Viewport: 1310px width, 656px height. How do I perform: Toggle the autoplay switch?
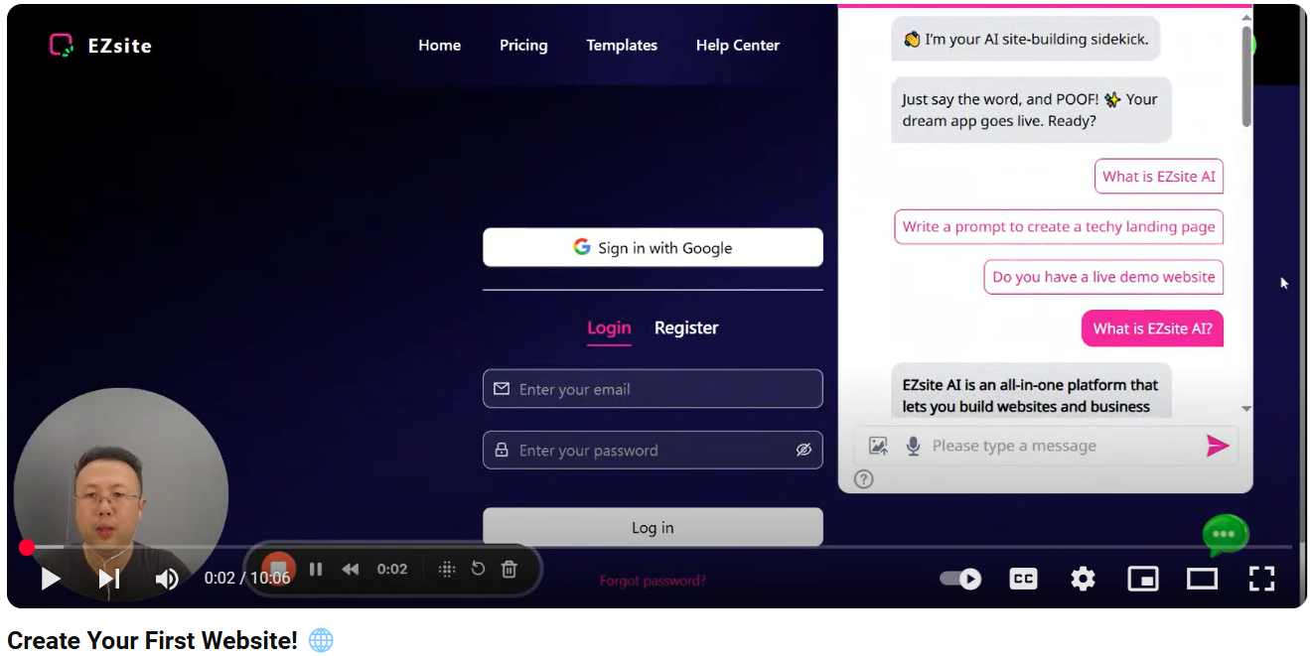tap(960, 579)
